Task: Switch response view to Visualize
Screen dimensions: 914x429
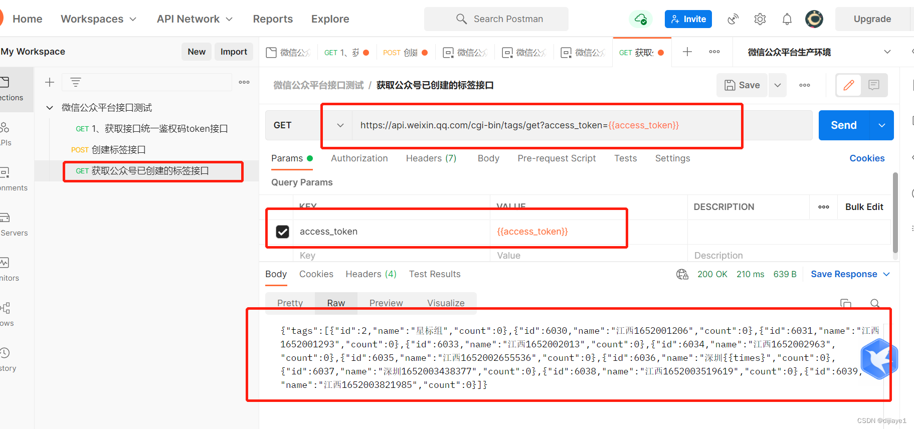Action: (446, 303)
